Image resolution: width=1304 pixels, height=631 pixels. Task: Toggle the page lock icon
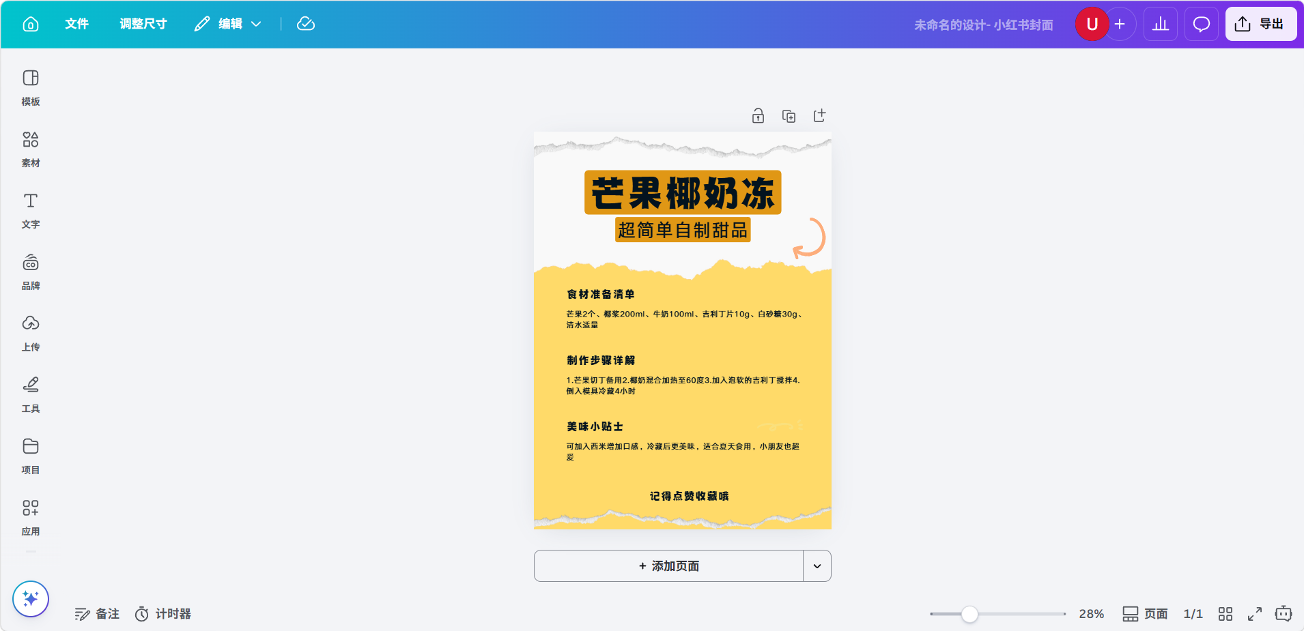click(x=758, y=116)
